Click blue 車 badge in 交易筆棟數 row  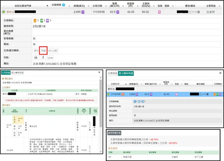tap(143, 102)
